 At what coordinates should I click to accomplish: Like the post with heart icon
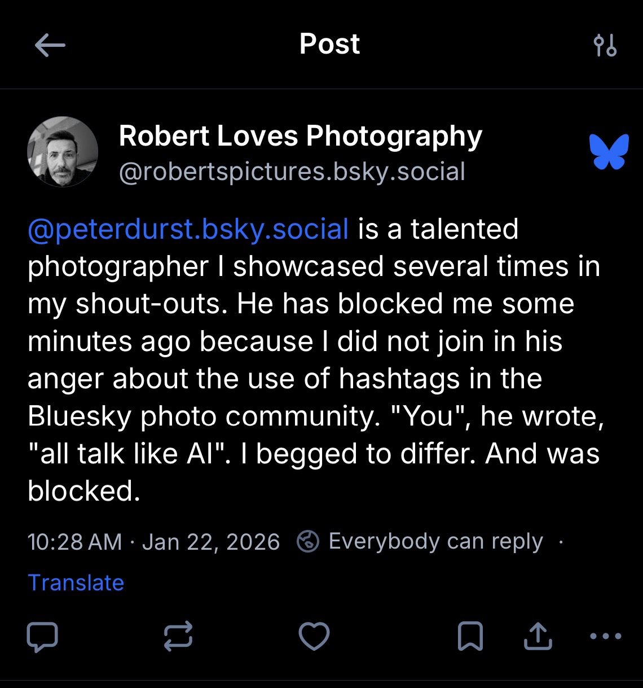pos(314,637)
